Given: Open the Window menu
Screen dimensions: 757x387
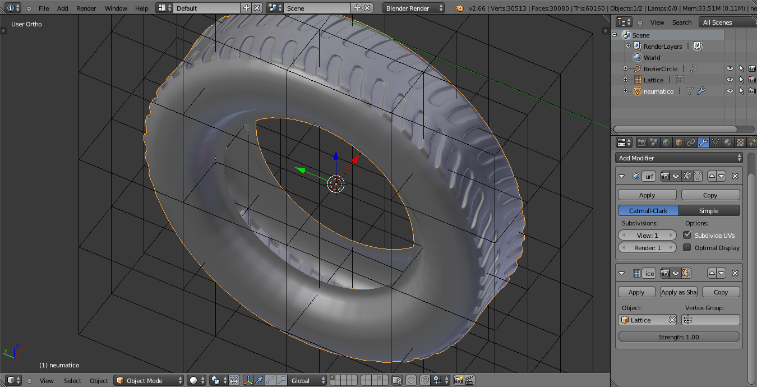Looking at the screenshot, I should pos(116,8).
